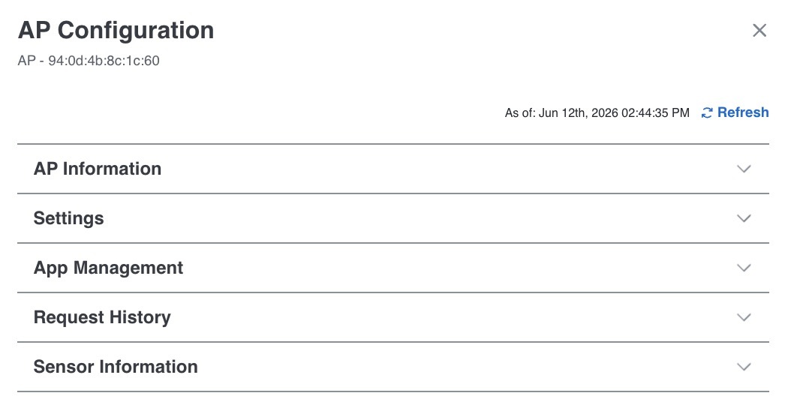Open App Management chevron arrow
Viewport: 791px width, 408px height.
coord(744,267)
